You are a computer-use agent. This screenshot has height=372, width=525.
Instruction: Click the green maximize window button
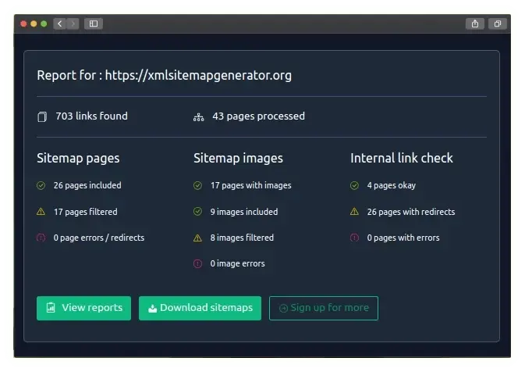[x=44, y=23]
